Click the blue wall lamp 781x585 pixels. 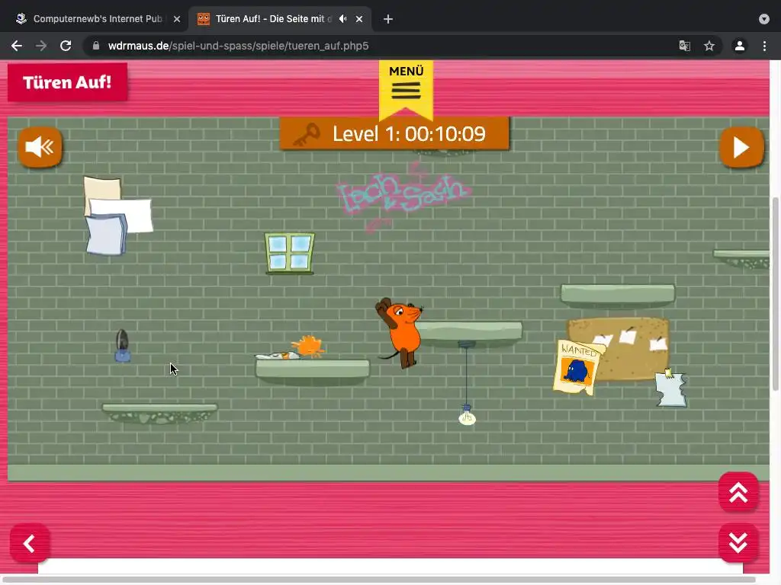point(122,346)
